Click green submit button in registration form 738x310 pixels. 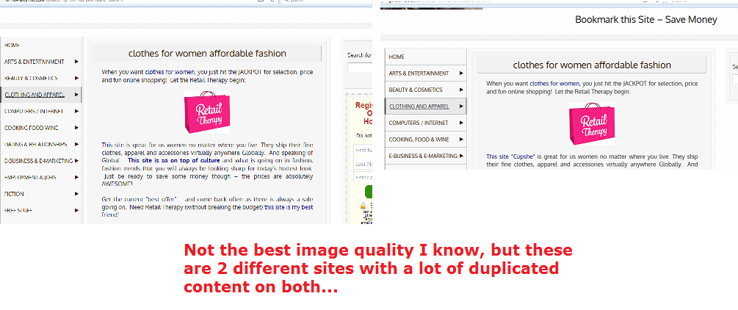369,192
